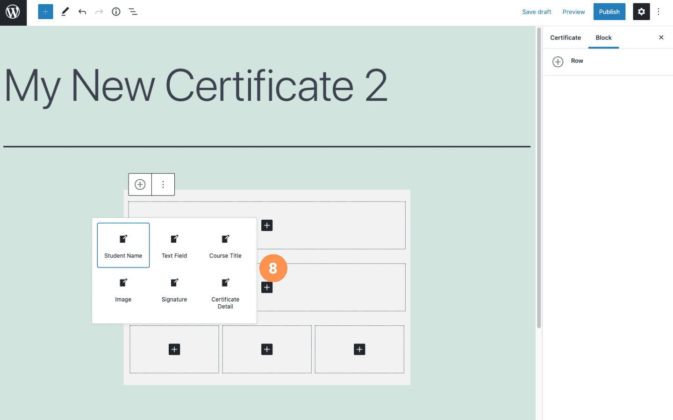Click the editor vertical scrollbar
The height and width of the screenshot is (420, 673).
click(539, 177)
